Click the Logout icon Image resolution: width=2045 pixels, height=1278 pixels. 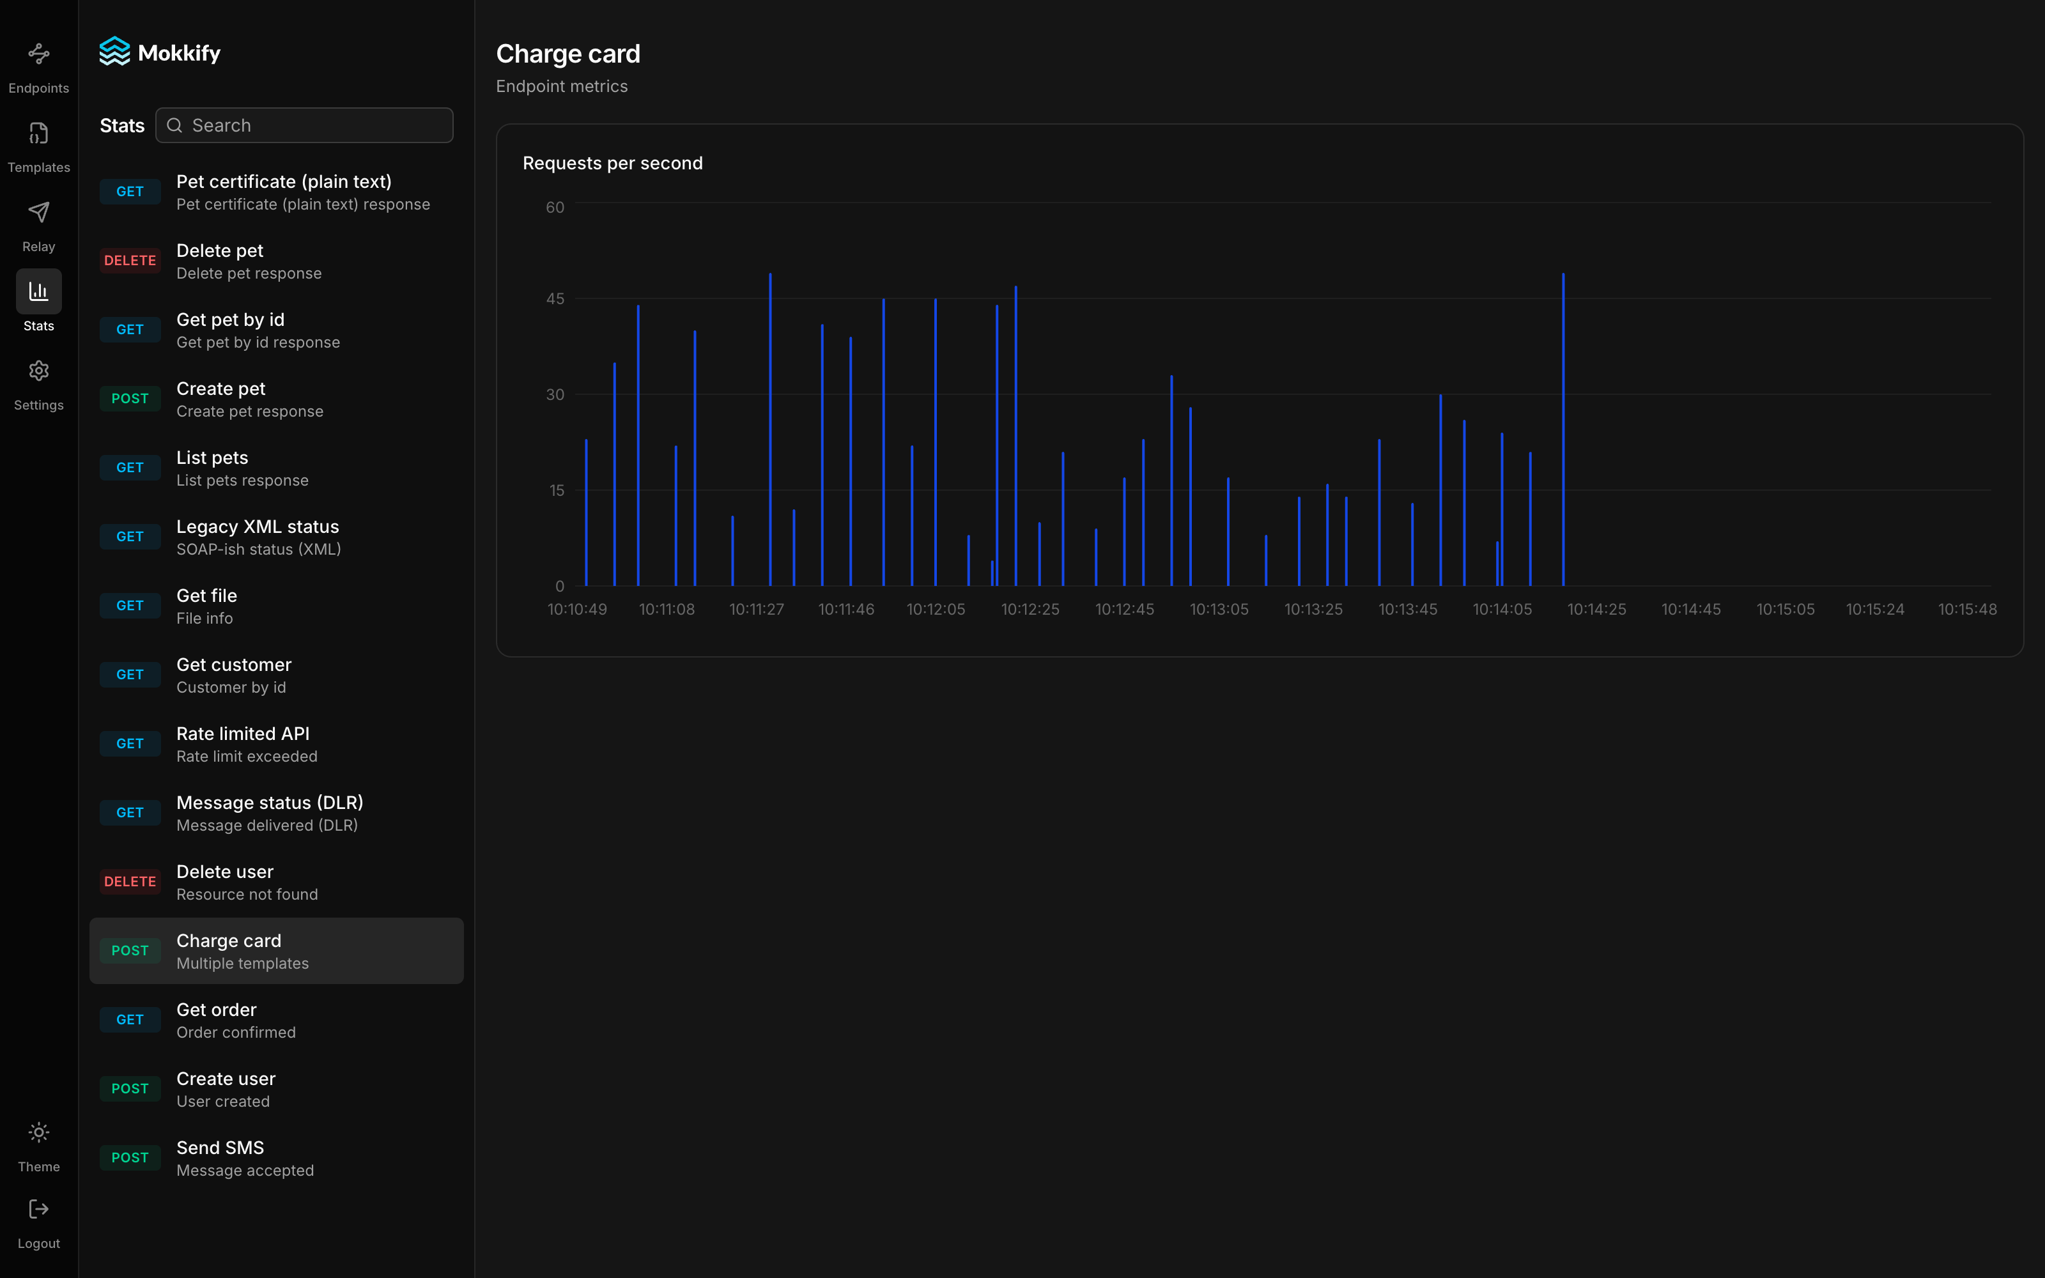39,1210
